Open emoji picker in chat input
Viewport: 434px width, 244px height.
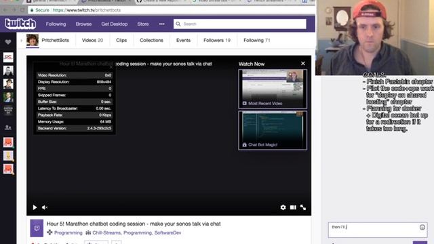point(422,227)
